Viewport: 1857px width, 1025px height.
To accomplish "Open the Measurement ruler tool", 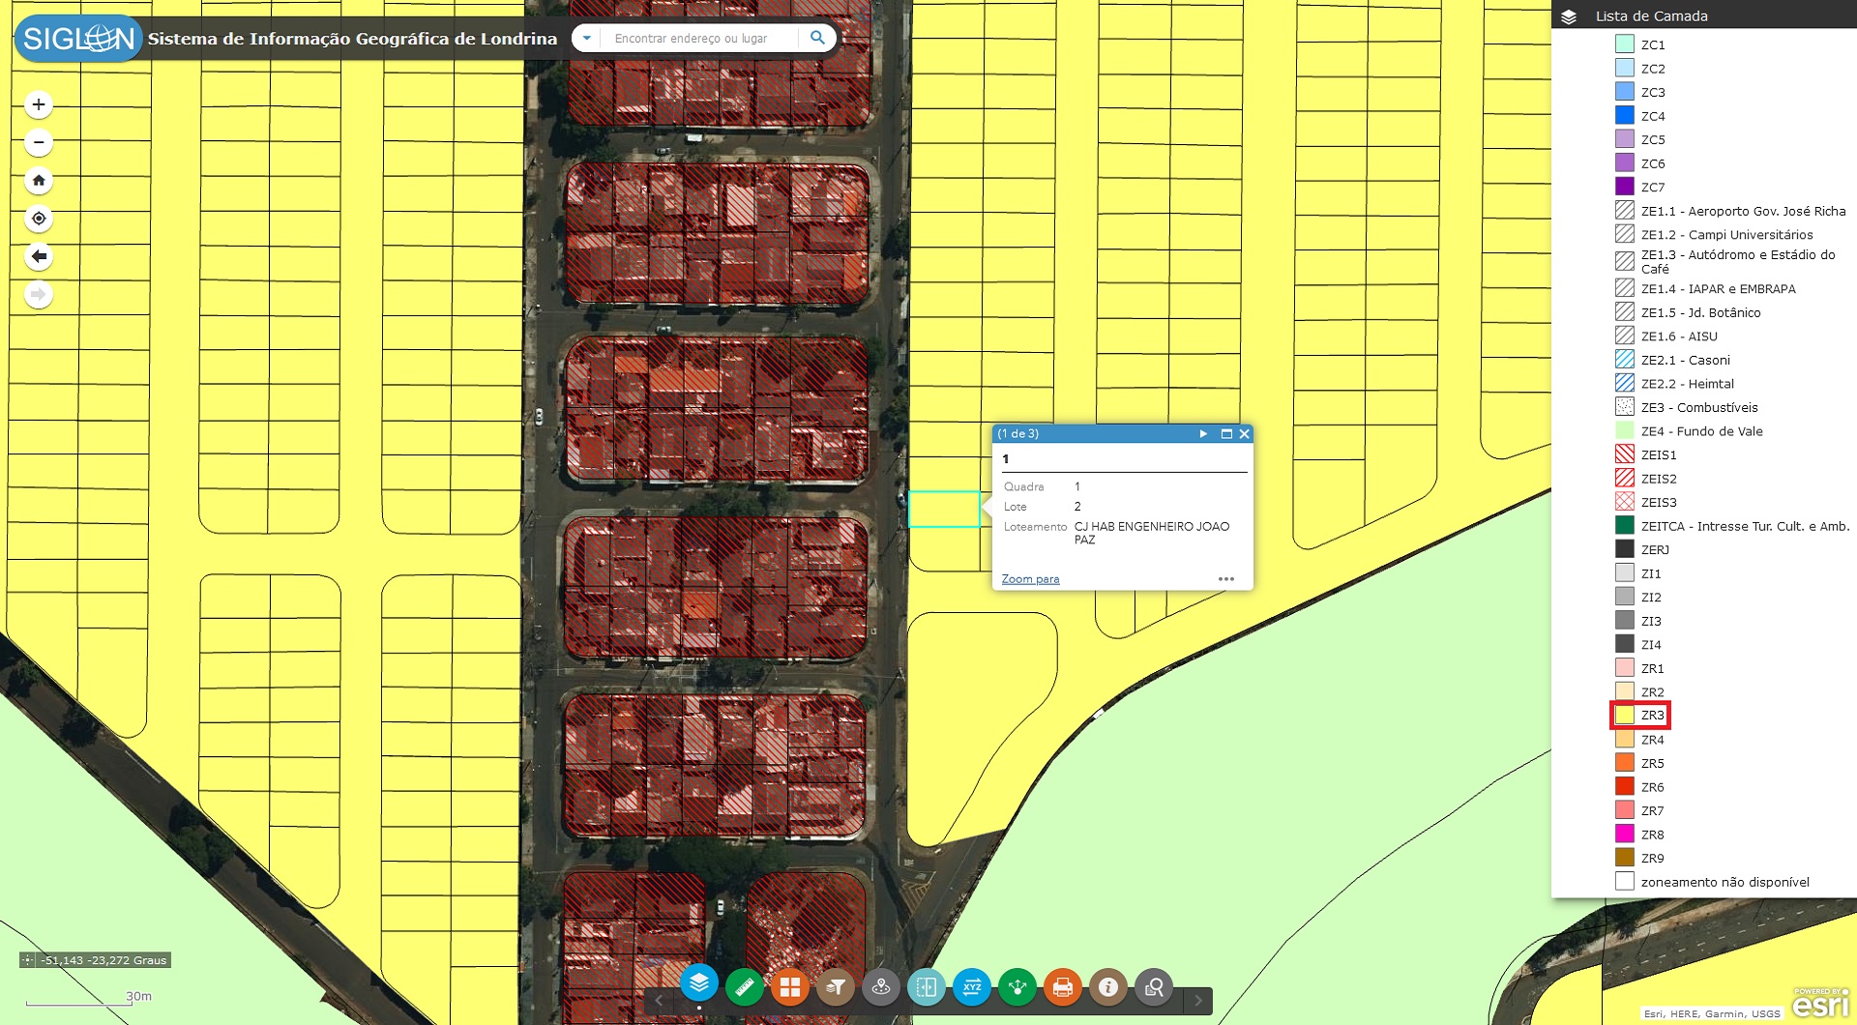I will [745, 987].
